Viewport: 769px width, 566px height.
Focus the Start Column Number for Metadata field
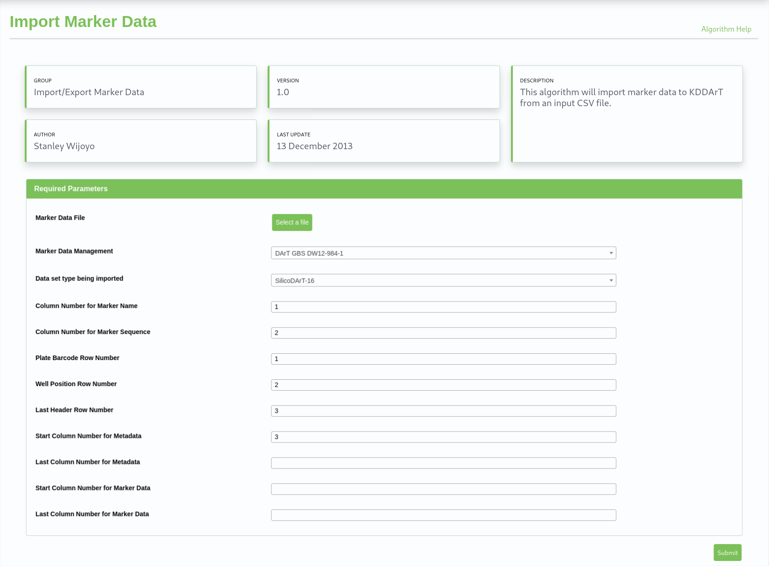[x=443, y=437]
